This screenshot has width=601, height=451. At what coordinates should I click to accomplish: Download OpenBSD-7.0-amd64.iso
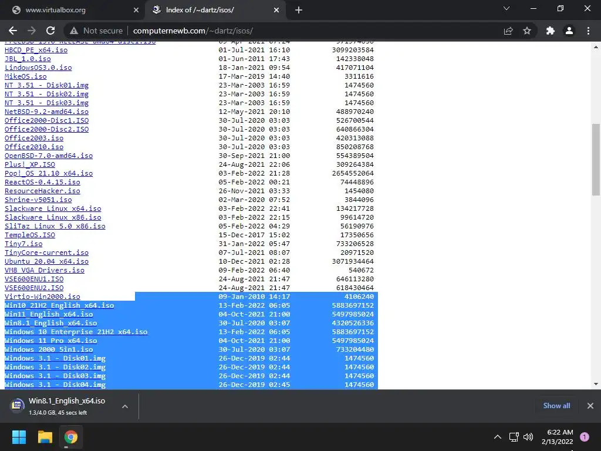click(49, 156)
